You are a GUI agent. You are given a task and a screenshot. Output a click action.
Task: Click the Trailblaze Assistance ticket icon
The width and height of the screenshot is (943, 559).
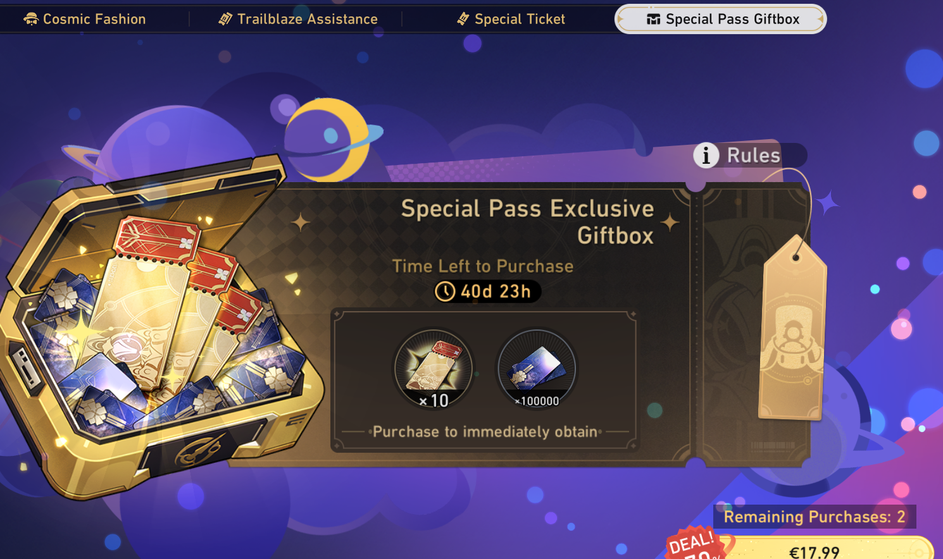(x=225, y=19)
